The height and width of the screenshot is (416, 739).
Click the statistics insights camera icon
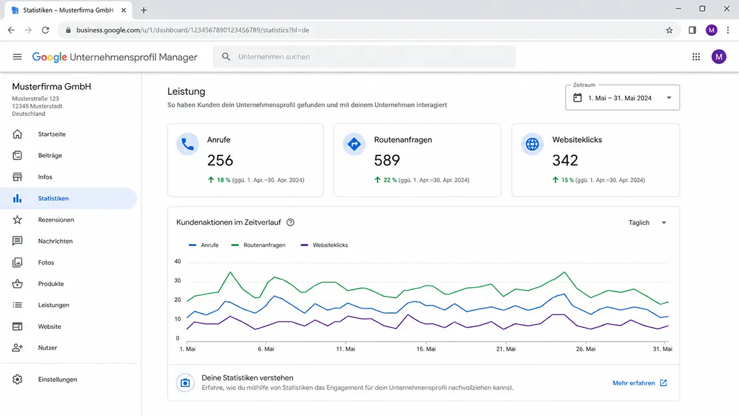tap(184, 383)
